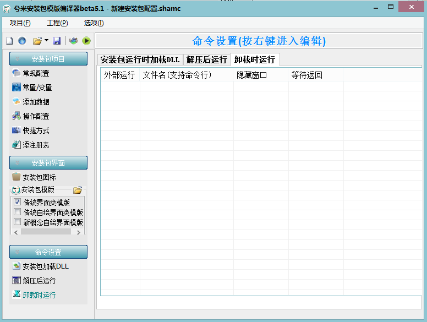Image resolution: width=427 pixels, height=322 pixels.
Task: Check 新概念自绘界面模版 checkbox
Action: tap(17, 222)
